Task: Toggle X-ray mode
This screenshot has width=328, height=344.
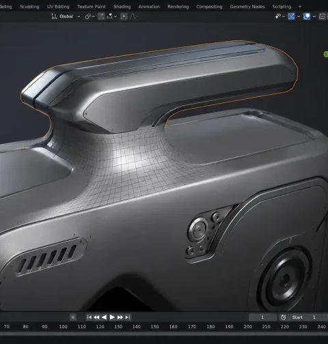Action: pyautogui.click(x=322, y=16)
